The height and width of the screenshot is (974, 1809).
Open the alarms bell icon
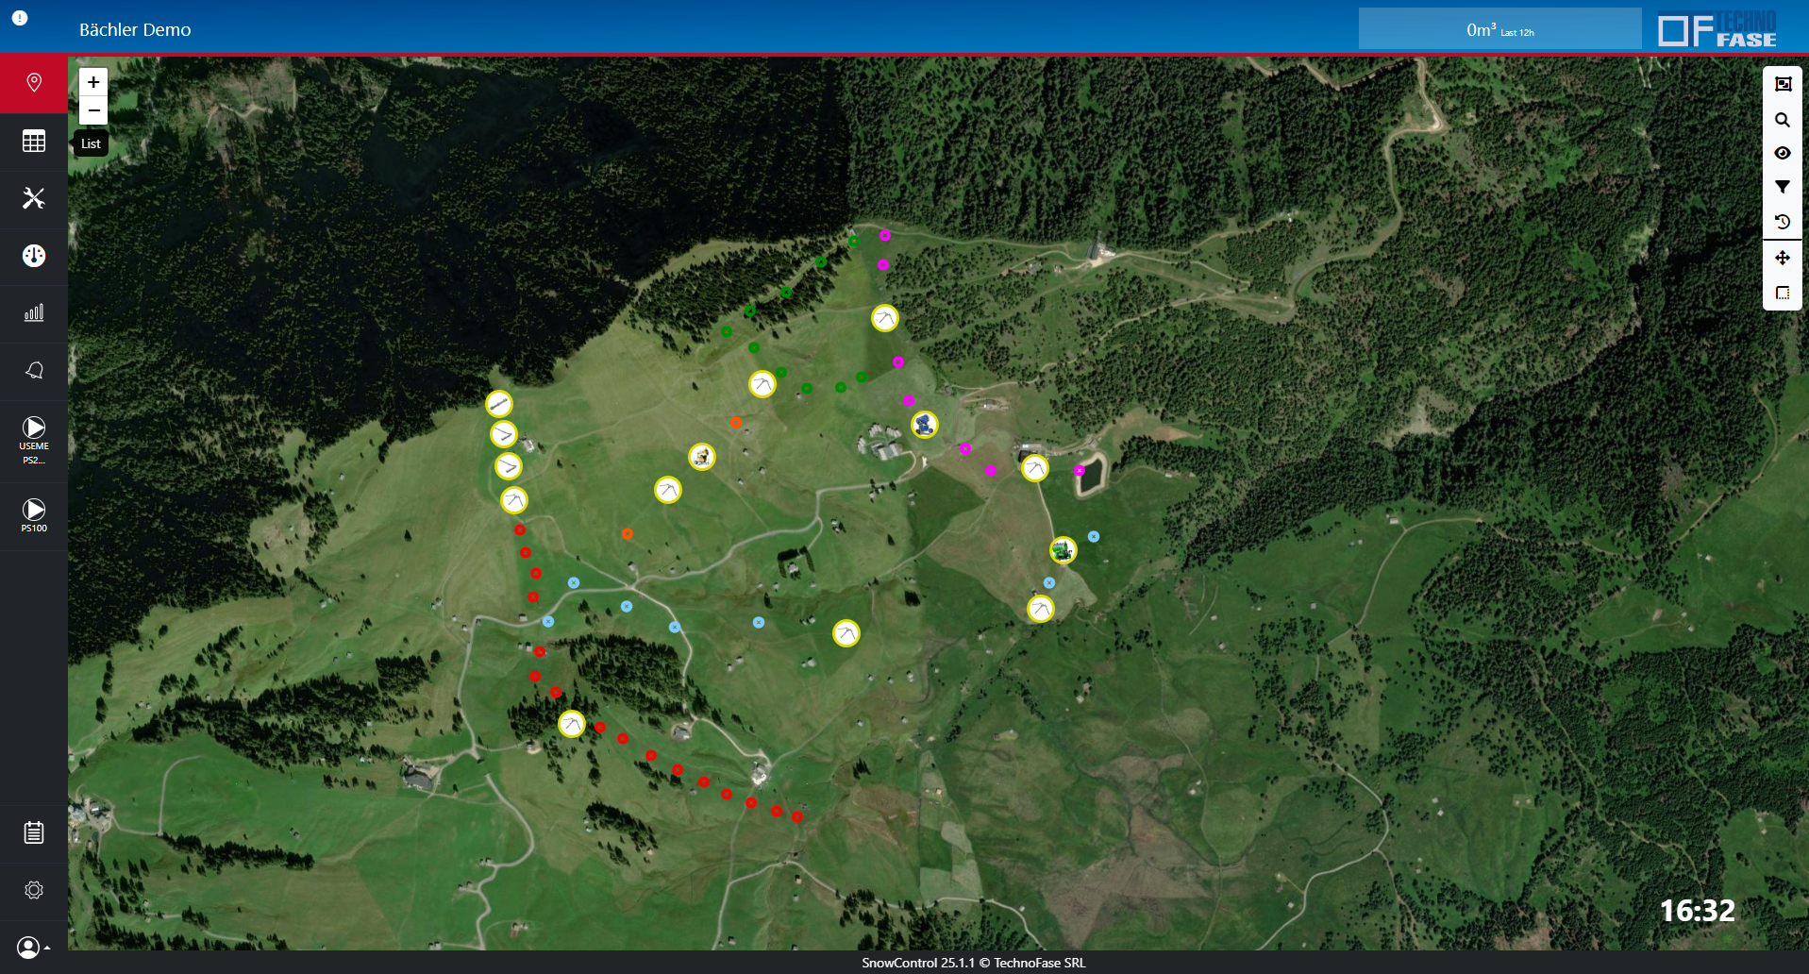click(x=34, y=370)
